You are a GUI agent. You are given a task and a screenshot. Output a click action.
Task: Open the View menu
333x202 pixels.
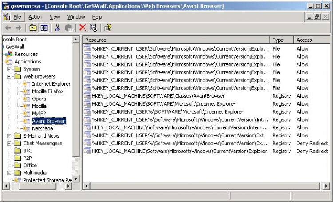click(x=55, y=17)
